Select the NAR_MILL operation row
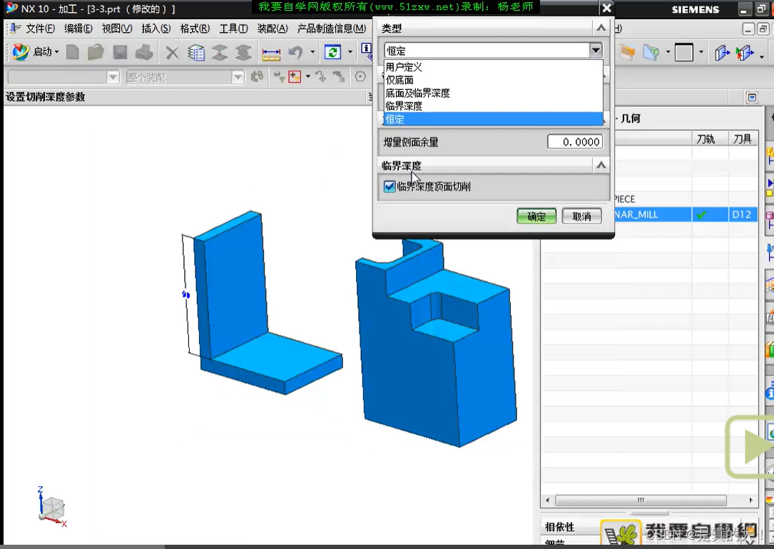This screenshot has height=549, width=774. point(686,214)
